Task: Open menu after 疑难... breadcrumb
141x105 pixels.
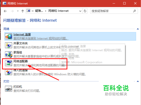Action: click(x=46, y=11)
